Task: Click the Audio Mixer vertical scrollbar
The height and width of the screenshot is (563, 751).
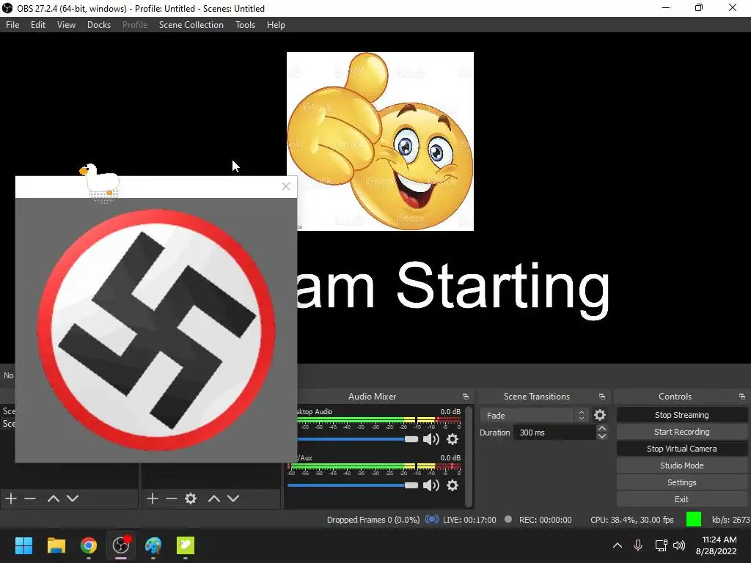Action: pyautogui.click(x=469, y=456)
